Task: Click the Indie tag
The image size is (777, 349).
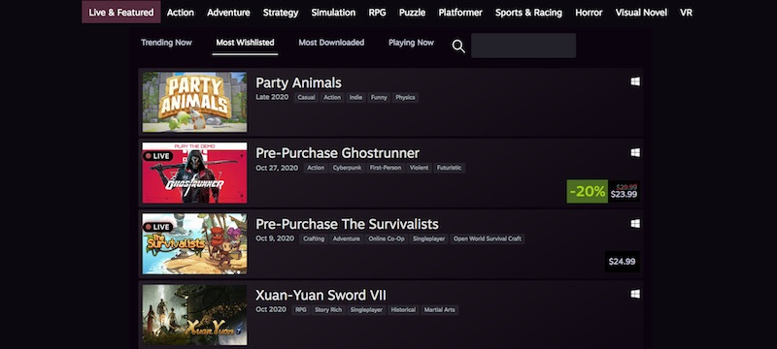Action: 355,97
